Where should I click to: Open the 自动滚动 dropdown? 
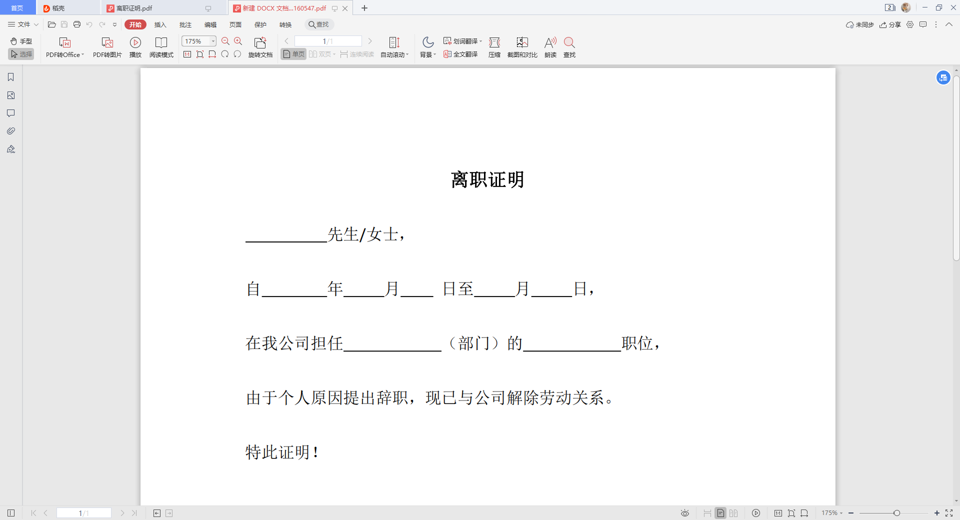pos(407,54)
